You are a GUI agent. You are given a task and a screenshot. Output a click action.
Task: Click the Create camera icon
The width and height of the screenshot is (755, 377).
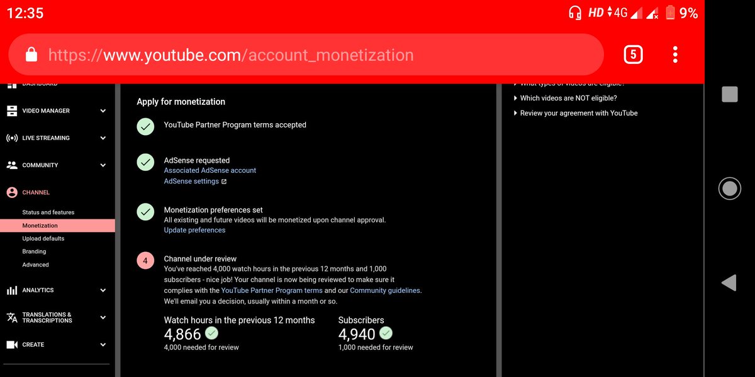pyautogui.click(x=12, y=344)
